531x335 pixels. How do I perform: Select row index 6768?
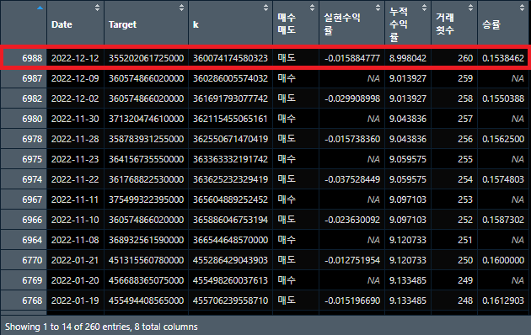tap(32, 300)
